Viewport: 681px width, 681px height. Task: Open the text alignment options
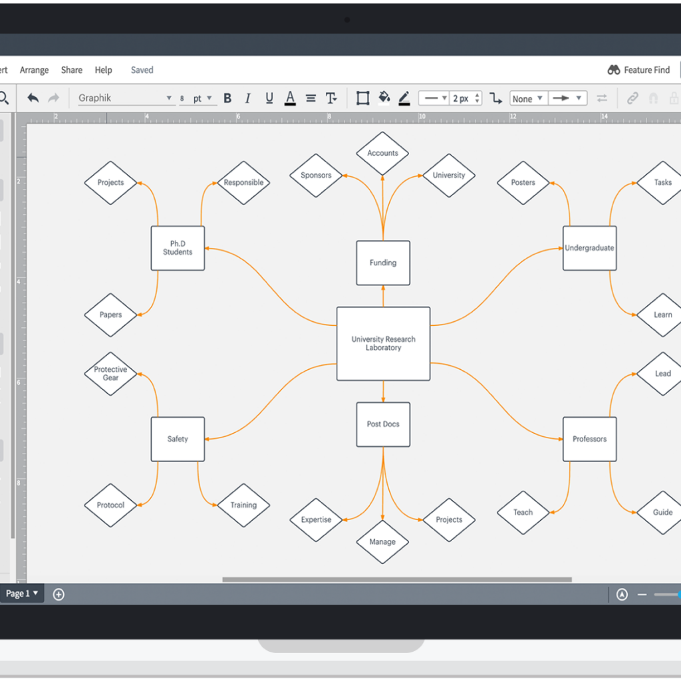pyautogui.click(x=311, y=98)
